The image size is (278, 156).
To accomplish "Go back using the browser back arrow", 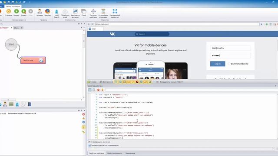I will click(x=89, y=24).
